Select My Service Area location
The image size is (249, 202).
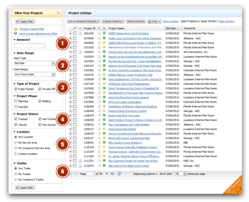[x=15, y=143]
